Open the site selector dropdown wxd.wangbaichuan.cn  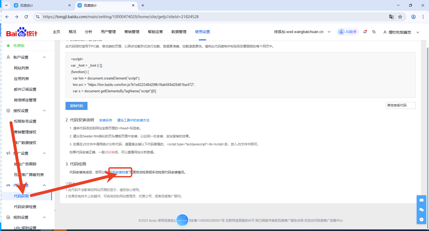(x=302, y=32)
